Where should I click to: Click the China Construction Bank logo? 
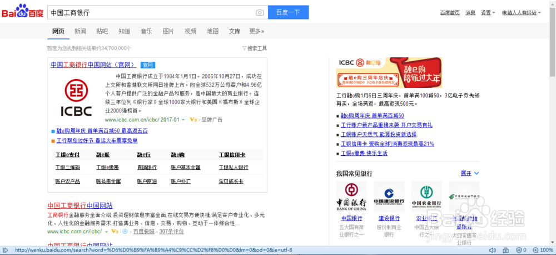tap(389, 197)
